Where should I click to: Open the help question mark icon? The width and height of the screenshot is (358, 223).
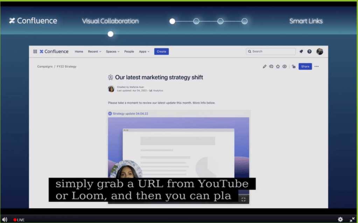(x=309, y=51)
